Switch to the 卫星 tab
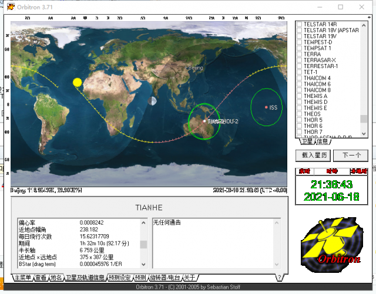Image resolution: width=376 pixels, height=294 pixels. (x=307, y=141)
